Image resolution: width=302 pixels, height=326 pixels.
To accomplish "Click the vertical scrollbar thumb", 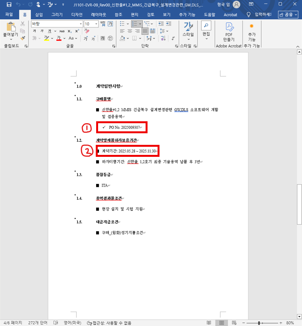I will pos(299,204).
